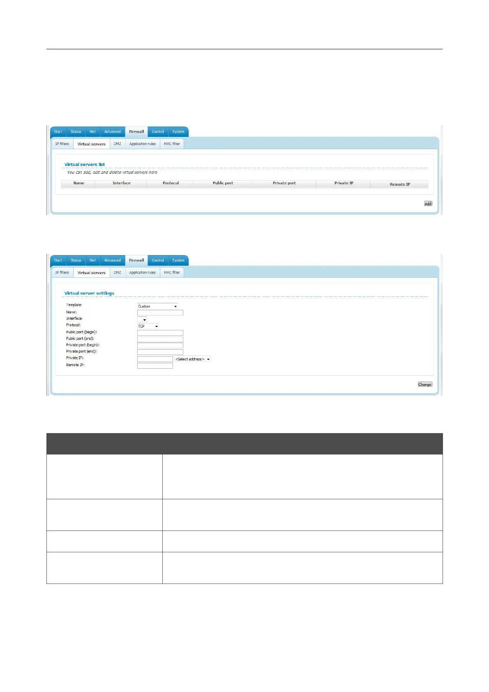The image size is (489, 692).
Task: Open Control tab above Virtual servers list
Action: click(x=158, y=132)
